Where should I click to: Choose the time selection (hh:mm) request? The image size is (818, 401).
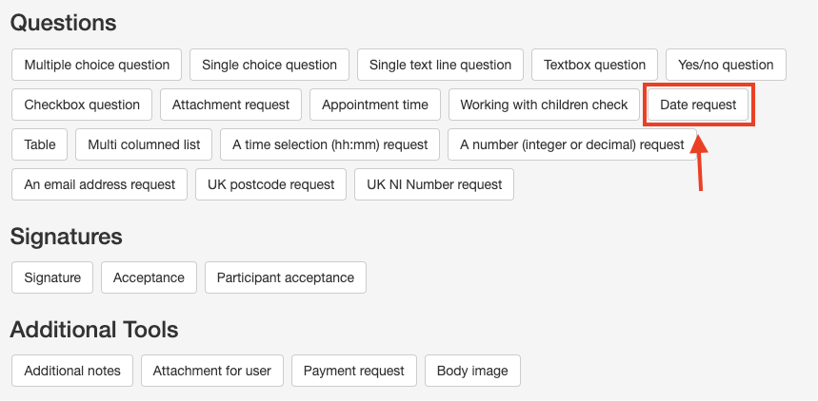pyautogui.click(x=329, y=144)
